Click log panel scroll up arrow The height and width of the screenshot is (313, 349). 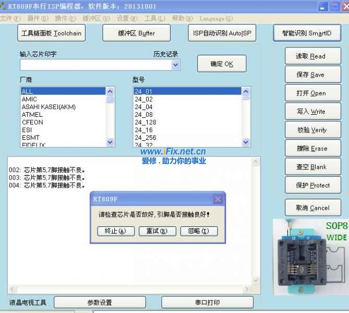click(256, 161)
